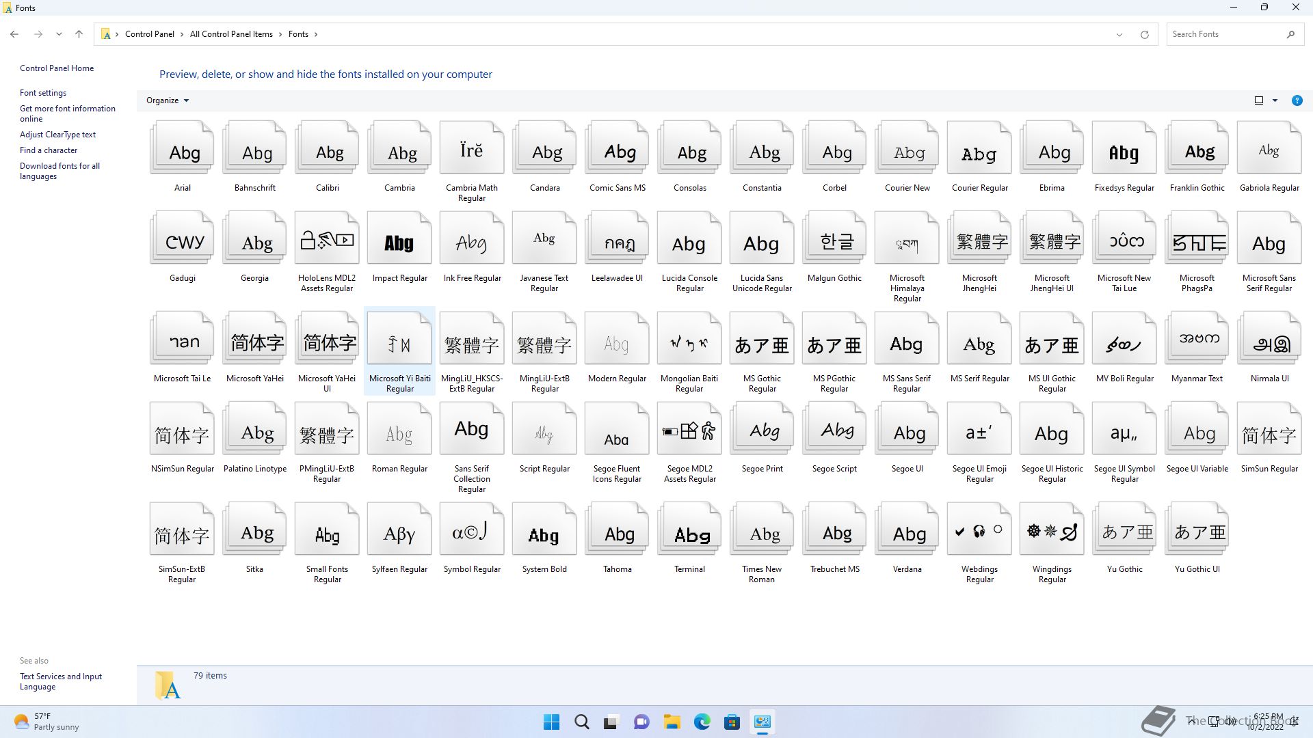Select the Malgun Gothic font icon
The image size is (1313, 738).
coord(834,238)
